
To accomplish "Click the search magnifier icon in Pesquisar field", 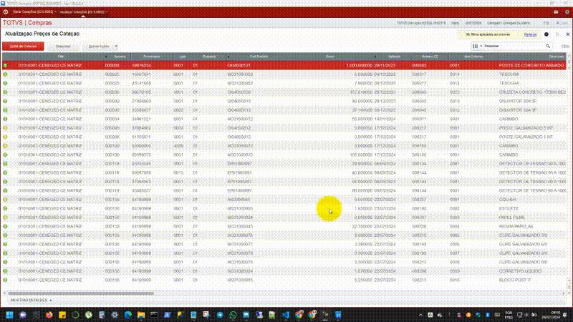I will (548, 45).
